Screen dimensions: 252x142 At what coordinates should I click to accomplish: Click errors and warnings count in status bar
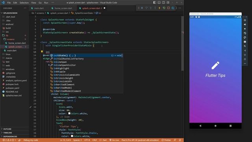(x=9, y=140)
